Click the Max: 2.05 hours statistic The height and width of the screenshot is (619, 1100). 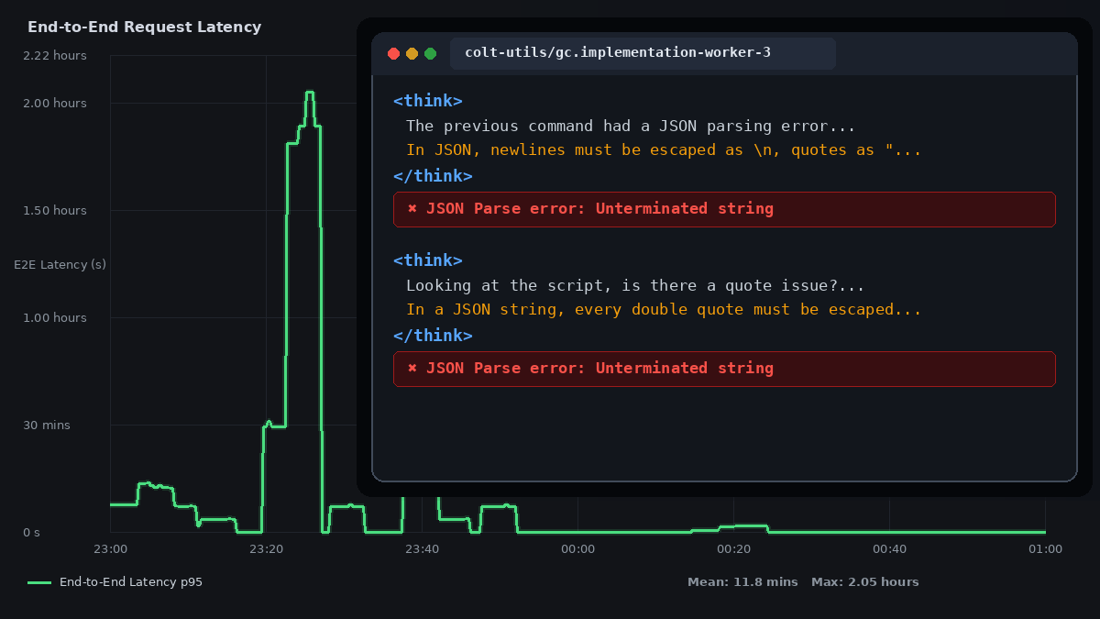(x=864, y=582)
